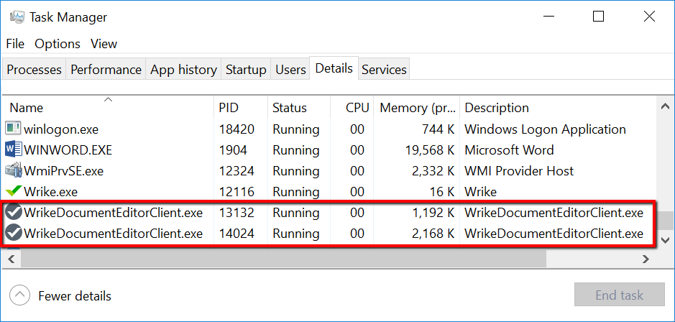
Task: Click icon of WrikeDocumentEditorClient.exe PID 14024
Action: (x=13, y=234)
